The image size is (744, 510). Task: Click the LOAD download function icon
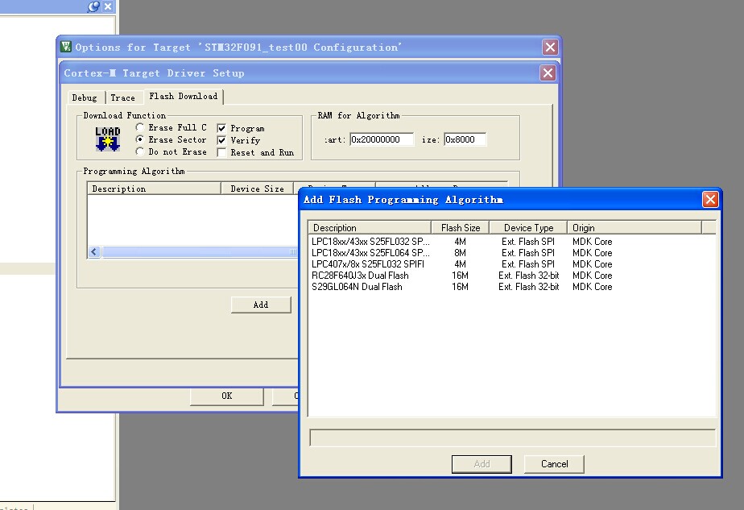pyautogui.click(x=108, y=139)
